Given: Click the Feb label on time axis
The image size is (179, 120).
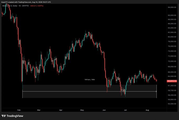Looking at the screenshot, I should point(19,110).
